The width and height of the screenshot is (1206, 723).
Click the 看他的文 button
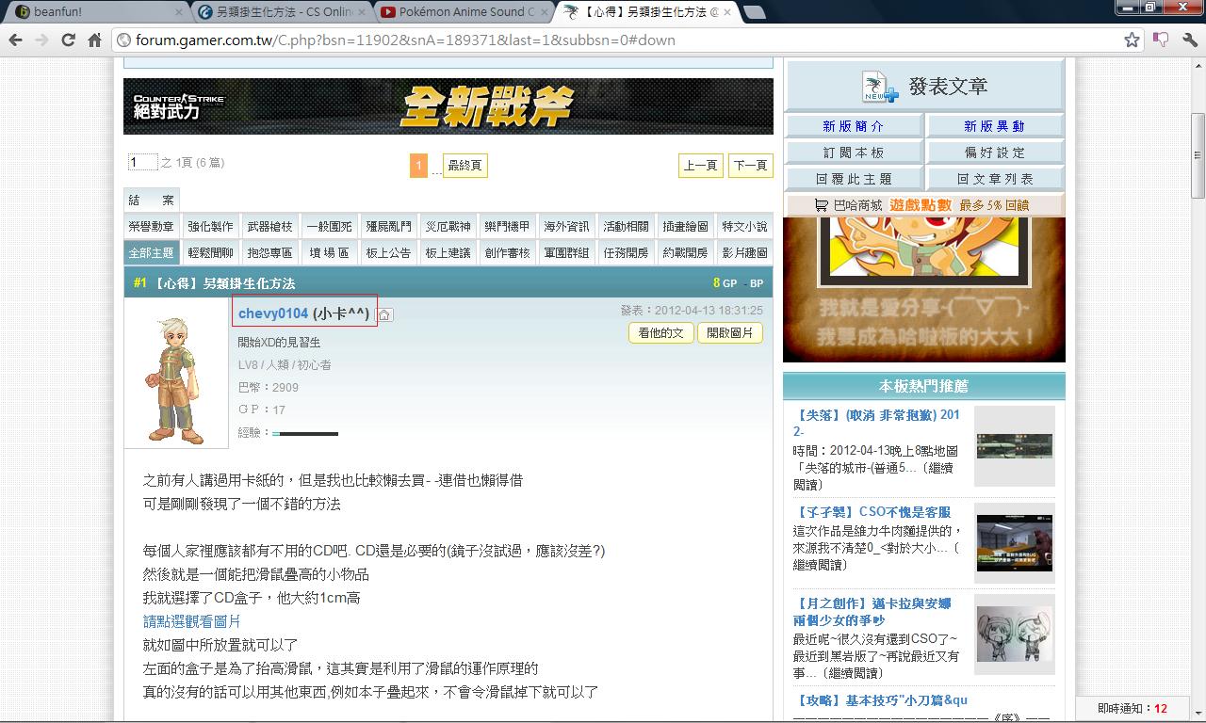tap(661, 333)
